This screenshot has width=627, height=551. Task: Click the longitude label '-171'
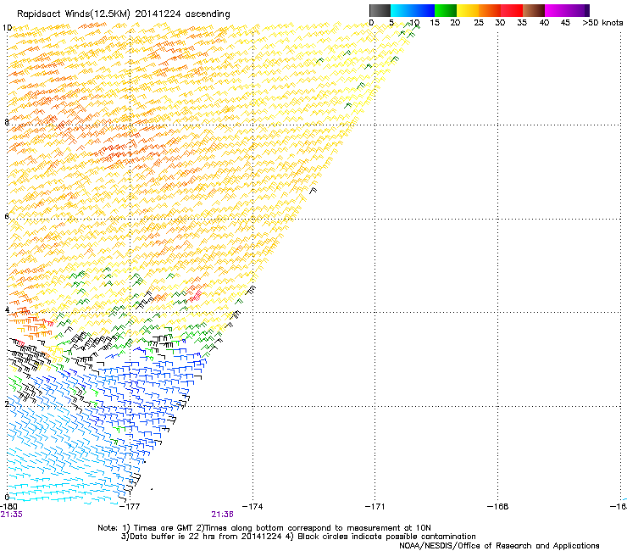375,507
